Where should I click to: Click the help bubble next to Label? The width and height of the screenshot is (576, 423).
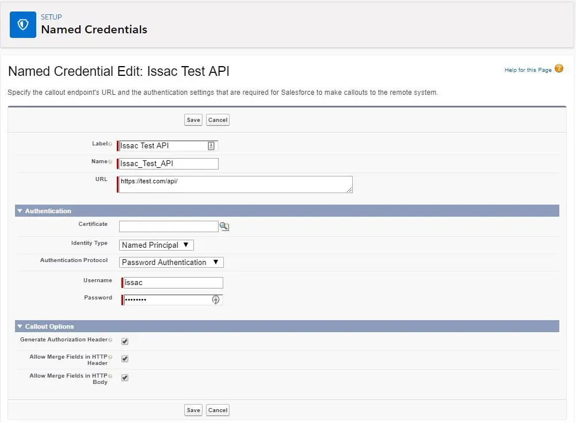[x=110, y=144]
